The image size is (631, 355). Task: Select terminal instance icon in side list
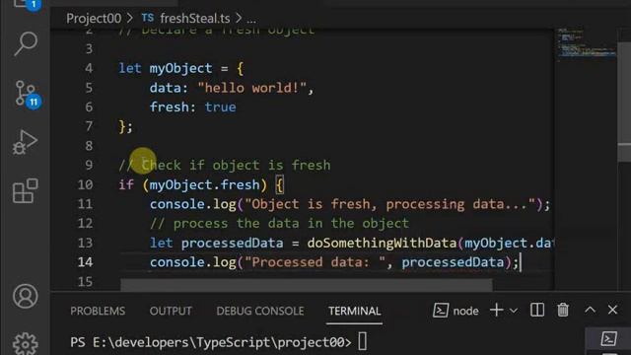point(609,339)
